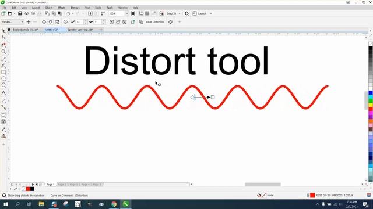
Task: Open the File menu
Action: [x=5, y=8]
